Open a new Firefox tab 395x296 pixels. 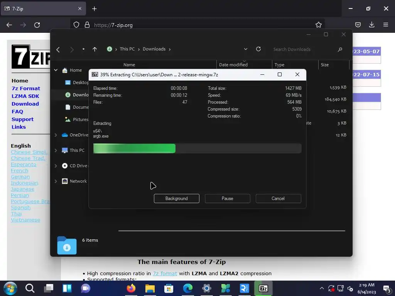pos(94,9)
